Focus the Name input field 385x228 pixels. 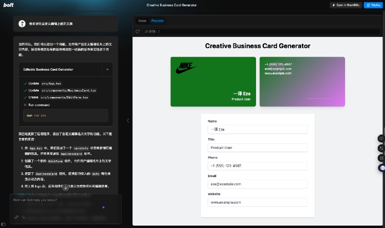pyautogui.click(x=257, y=129)
